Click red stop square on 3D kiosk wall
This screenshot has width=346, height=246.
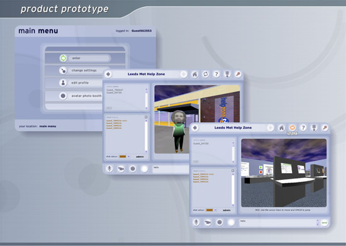tap(261, 172)
